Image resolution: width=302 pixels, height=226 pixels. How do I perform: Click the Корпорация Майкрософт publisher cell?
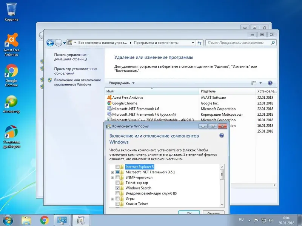coord(222,115)
